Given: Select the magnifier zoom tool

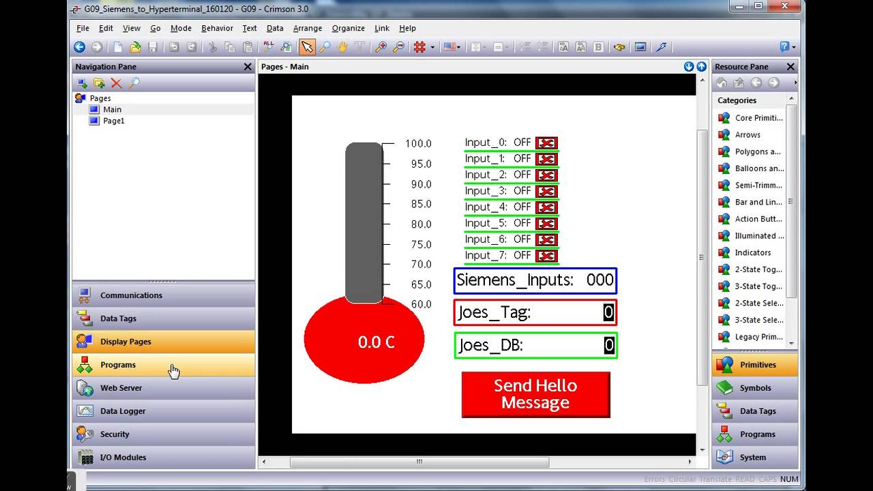Looking at the screenshot, I should pos(325,47).
